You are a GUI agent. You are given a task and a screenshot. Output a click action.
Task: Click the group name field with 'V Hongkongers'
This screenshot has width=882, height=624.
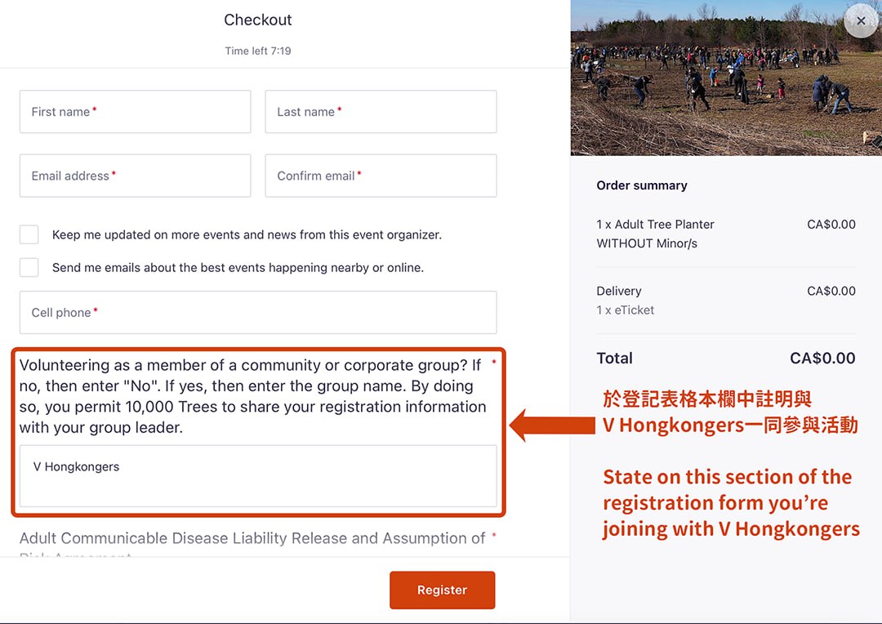point(258,476)
